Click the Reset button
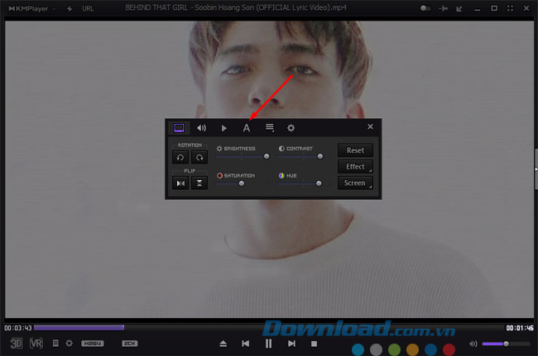Screen dimensions: 538x356 (355, 150)
